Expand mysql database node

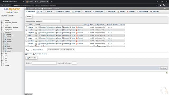(2, 25)
